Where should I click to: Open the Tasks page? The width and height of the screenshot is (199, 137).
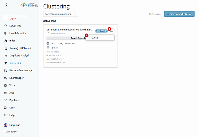tap(12, 85)
